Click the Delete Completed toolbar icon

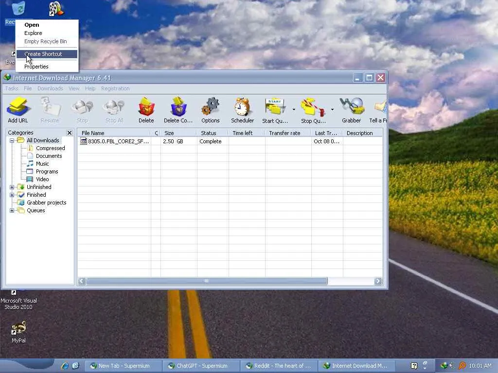pyautogui.click(x=178, y=110)
